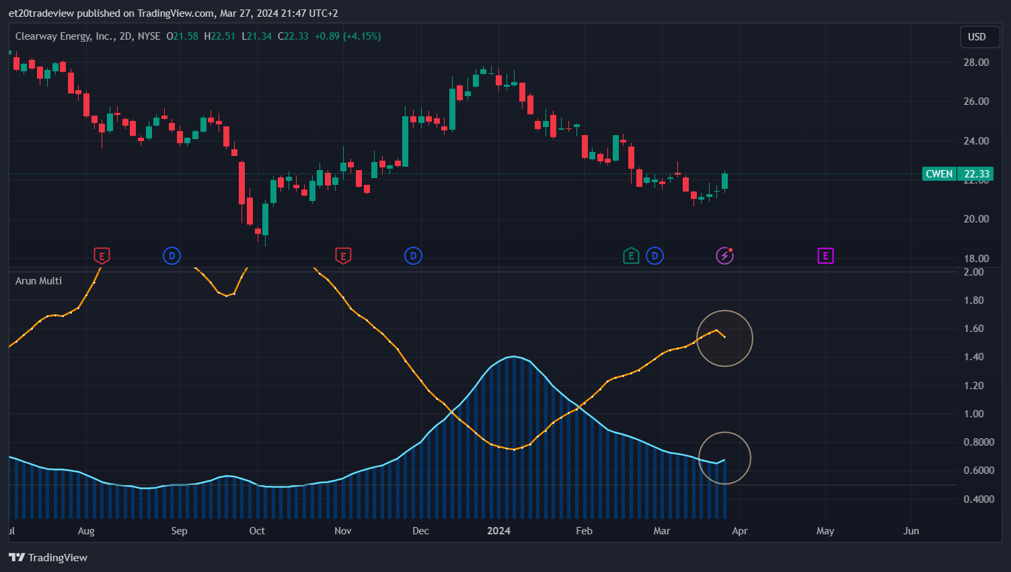Click the late February dividend D marker
Viewport: 1011px width, 572px height.
click(x=654, y=256)
